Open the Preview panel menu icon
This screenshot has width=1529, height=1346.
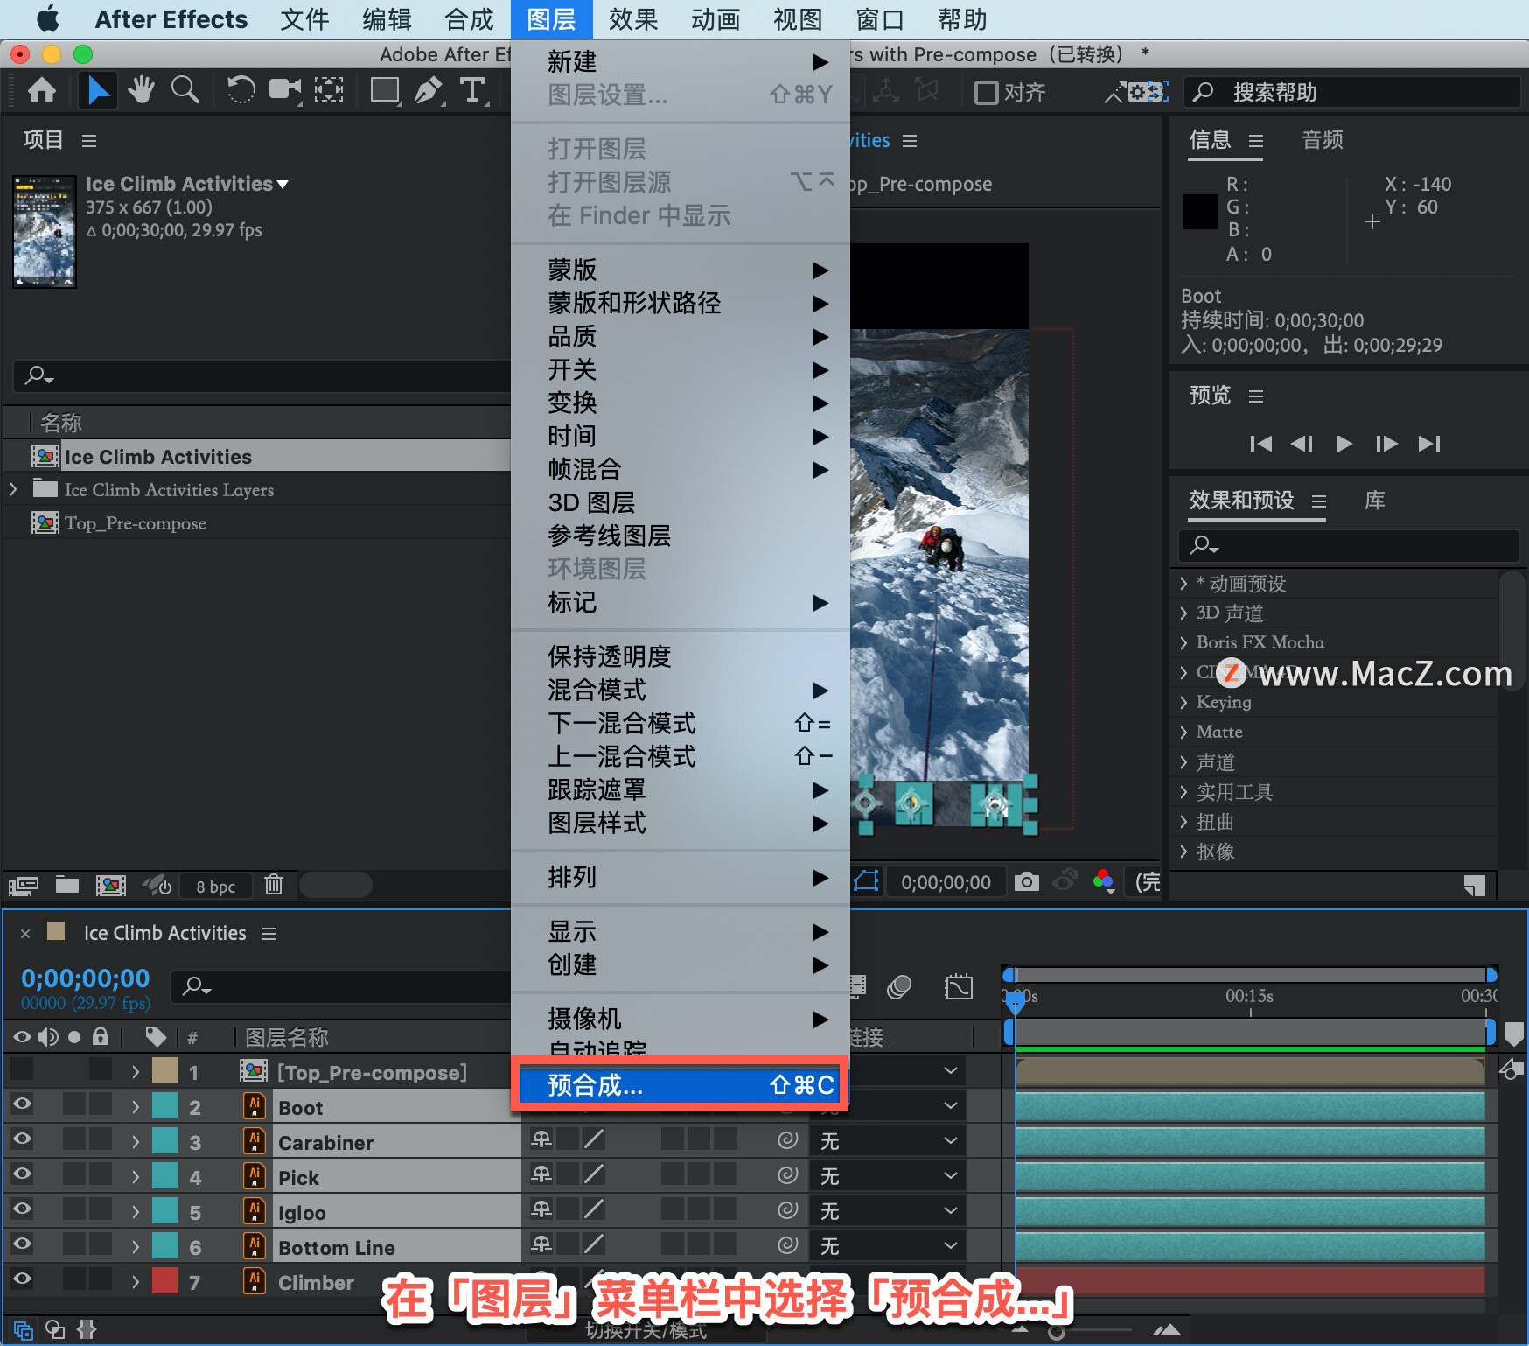tap(1256, 396)
